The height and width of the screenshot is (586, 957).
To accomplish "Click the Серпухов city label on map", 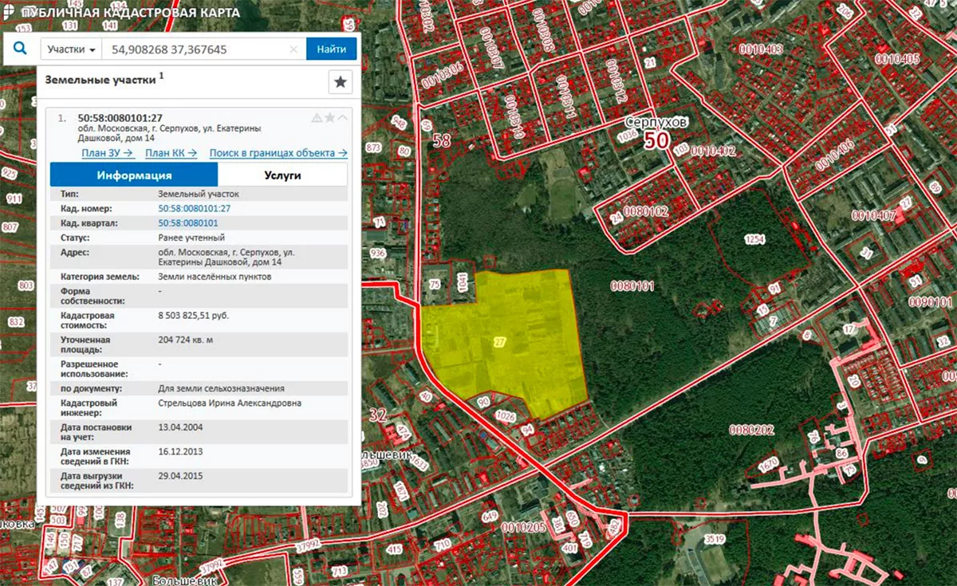I will (x=655, y=124).
